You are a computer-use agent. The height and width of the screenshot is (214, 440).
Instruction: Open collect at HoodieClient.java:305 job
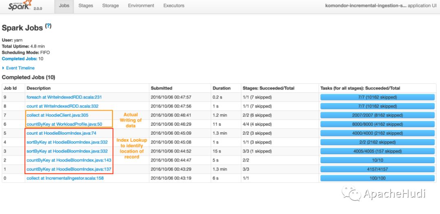pyautogui.click(x=58, y=115)
